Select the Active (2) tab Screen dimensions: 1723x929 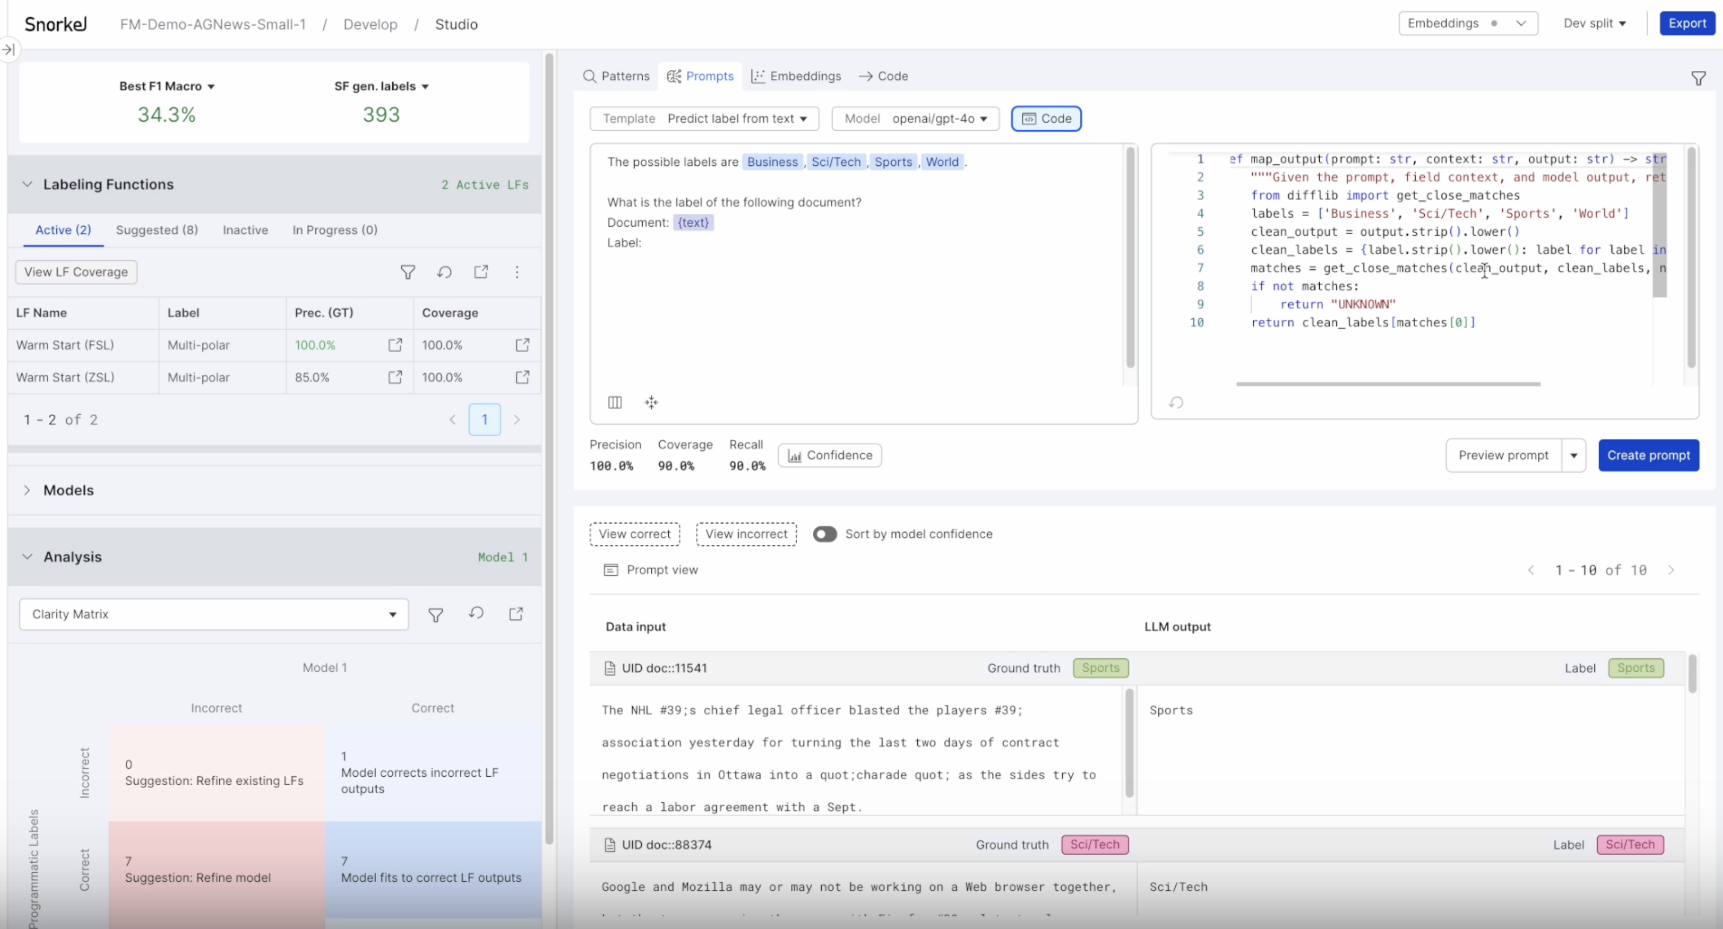(63, 229)
